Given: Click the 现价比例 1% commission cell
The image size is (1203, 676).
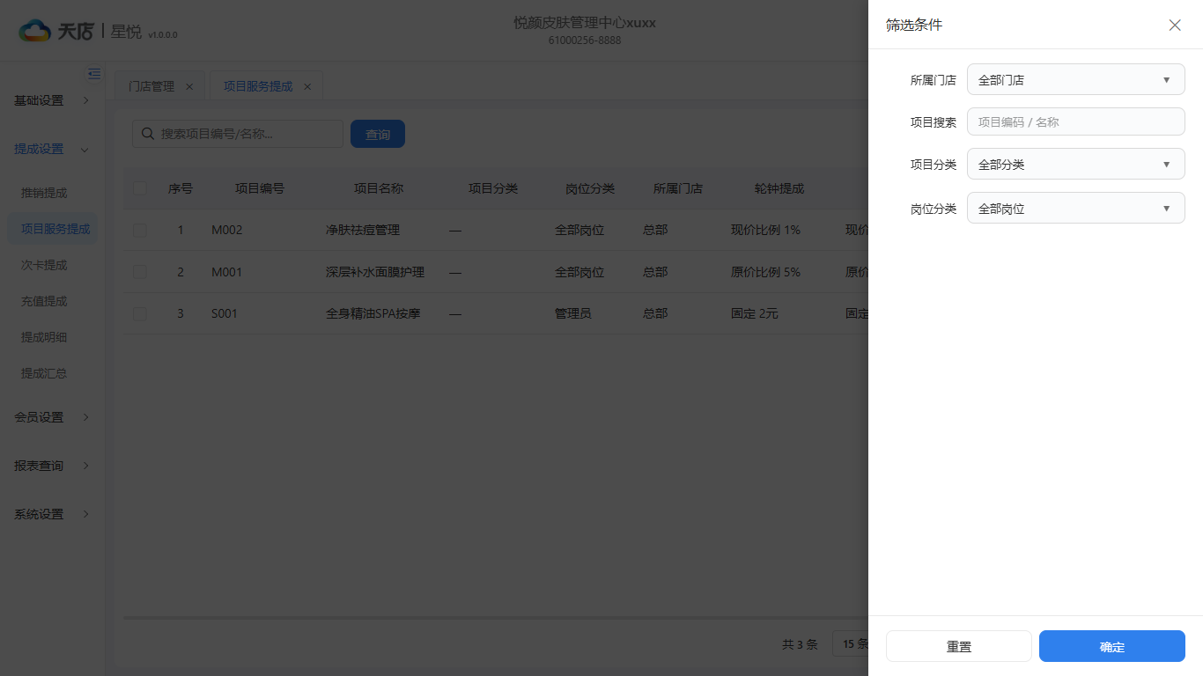Looking at the screenshot, I should 765,230.
